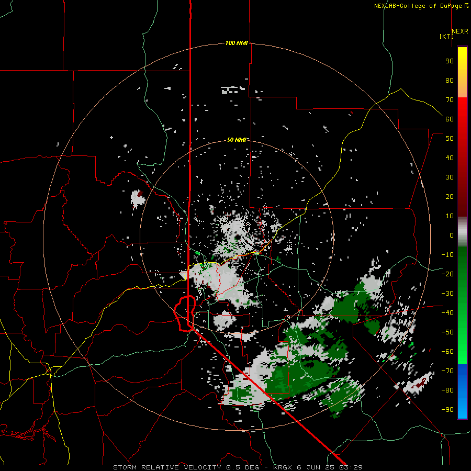Viewport: 471px width, 471px height.
Task: Click the 20 value on the velocity scale
Action: click(x=450, y=196)
